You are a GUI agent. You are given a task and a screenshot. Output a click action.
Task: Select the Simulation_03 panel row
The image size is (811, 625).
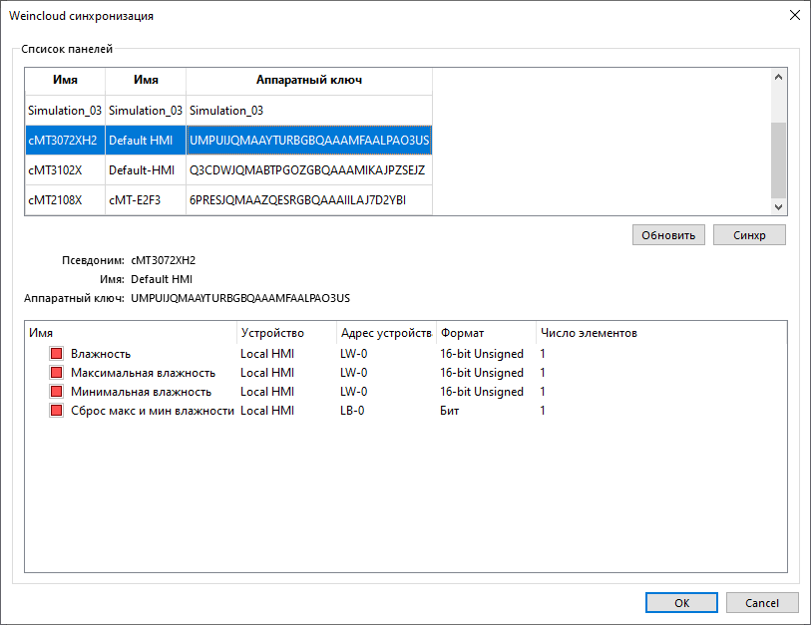pos(65,111)
